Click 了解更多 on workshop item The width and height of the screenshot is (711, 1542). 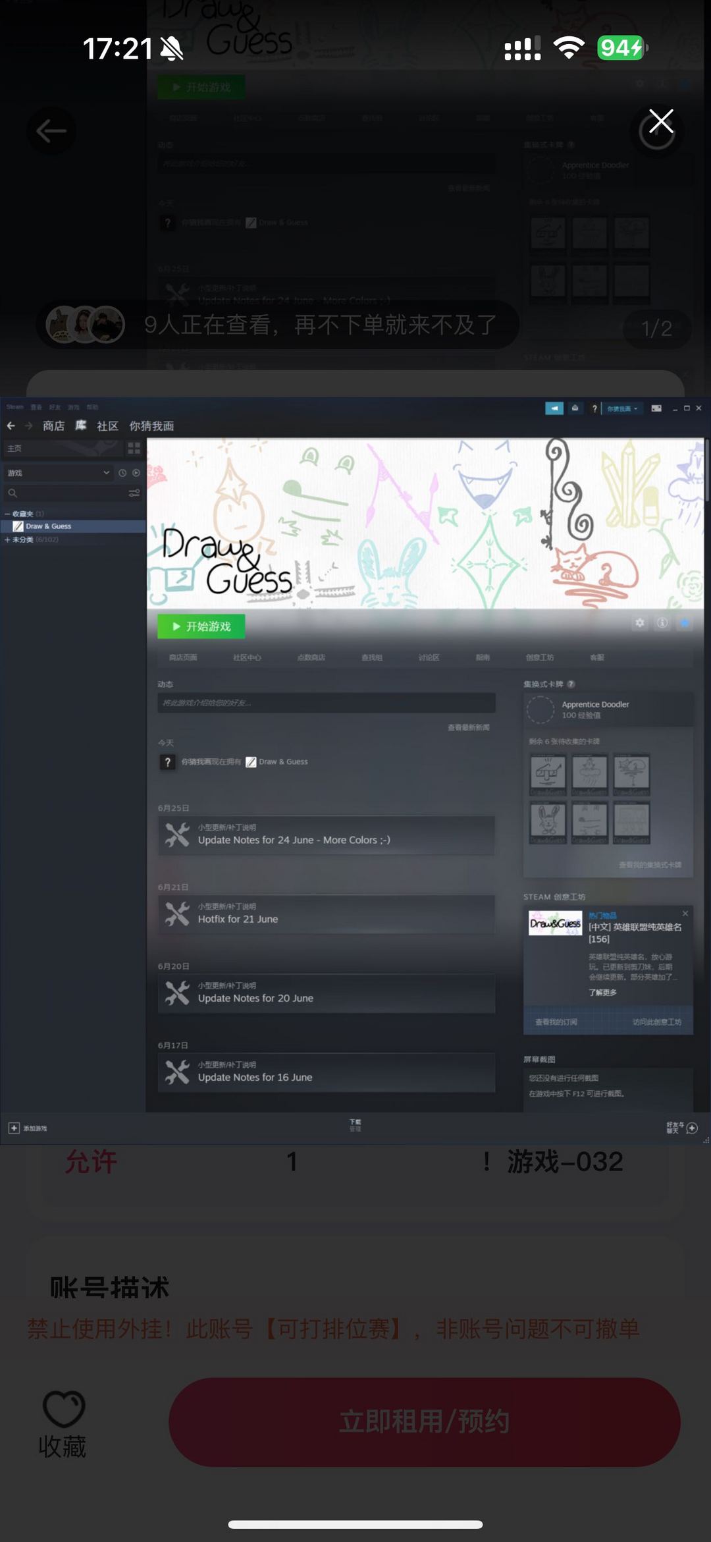(602, 993)
